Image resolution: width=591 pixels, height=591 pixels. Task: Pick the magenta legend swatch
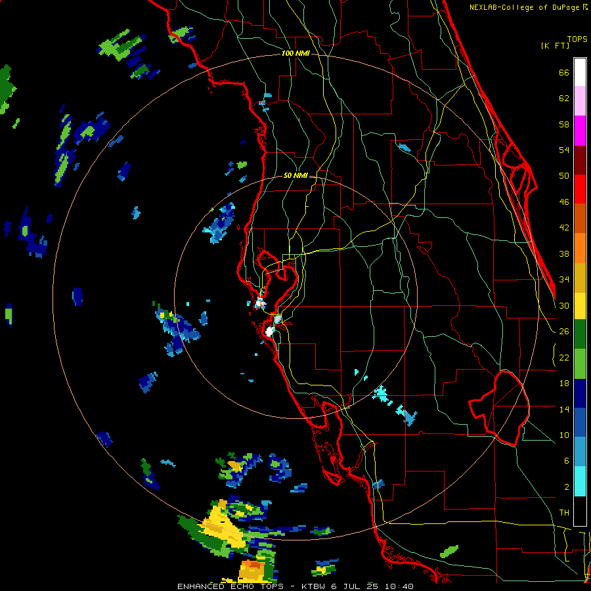point(580,131)
